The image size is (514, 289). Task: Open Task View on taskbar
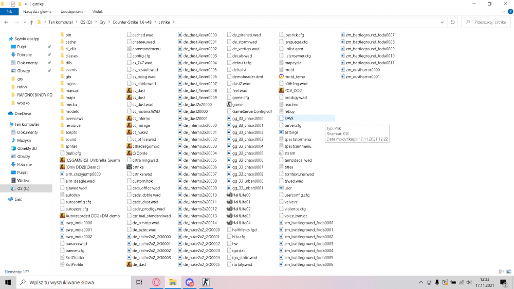point(139,282)
